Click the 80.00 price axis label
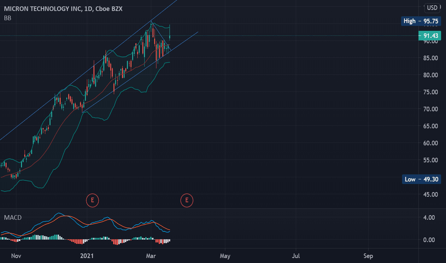This screenshot has width=446, height=263. click(431, 75)
